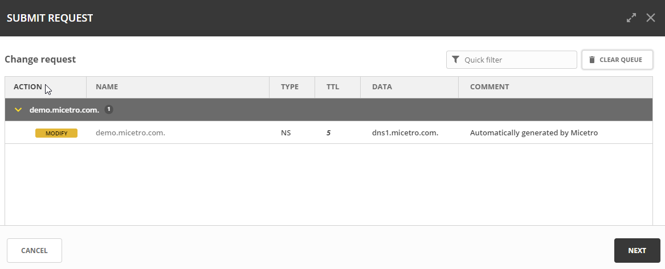
Task: Proceed with the NEXT button
Action: pyautogui.click(x=637, y=250)
